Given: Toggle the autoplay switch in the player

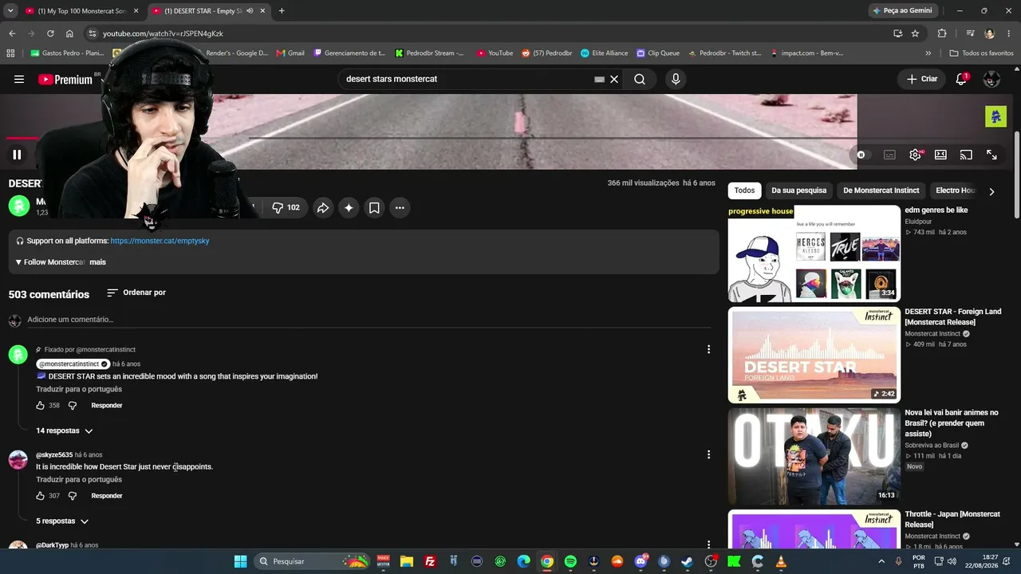Looking at the screenshot, I should (864, 155).
